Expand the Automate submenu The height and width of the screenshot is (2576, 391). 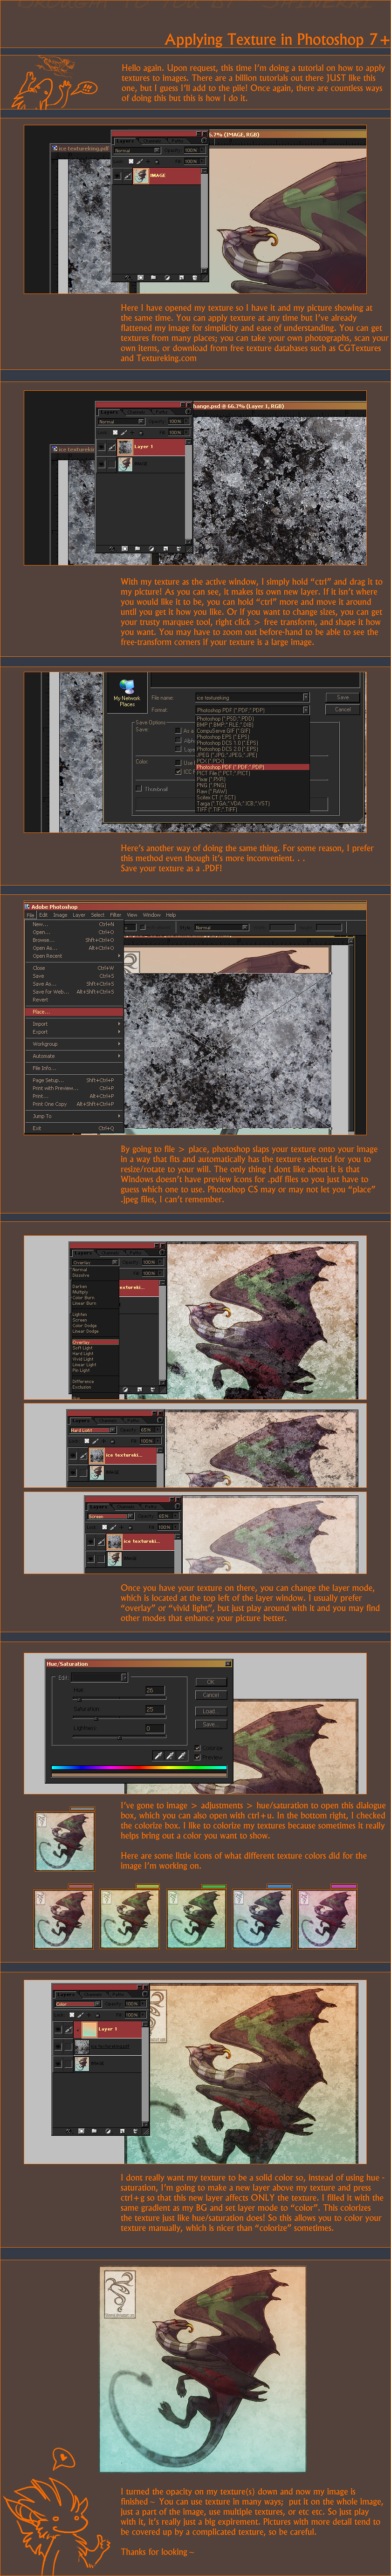coord(74,1056)
